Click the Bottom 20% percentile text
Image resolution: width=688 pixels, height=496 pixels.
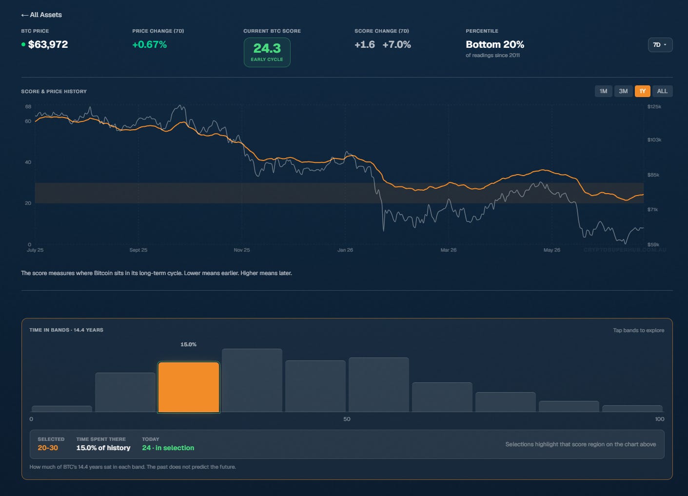(495, 44)
